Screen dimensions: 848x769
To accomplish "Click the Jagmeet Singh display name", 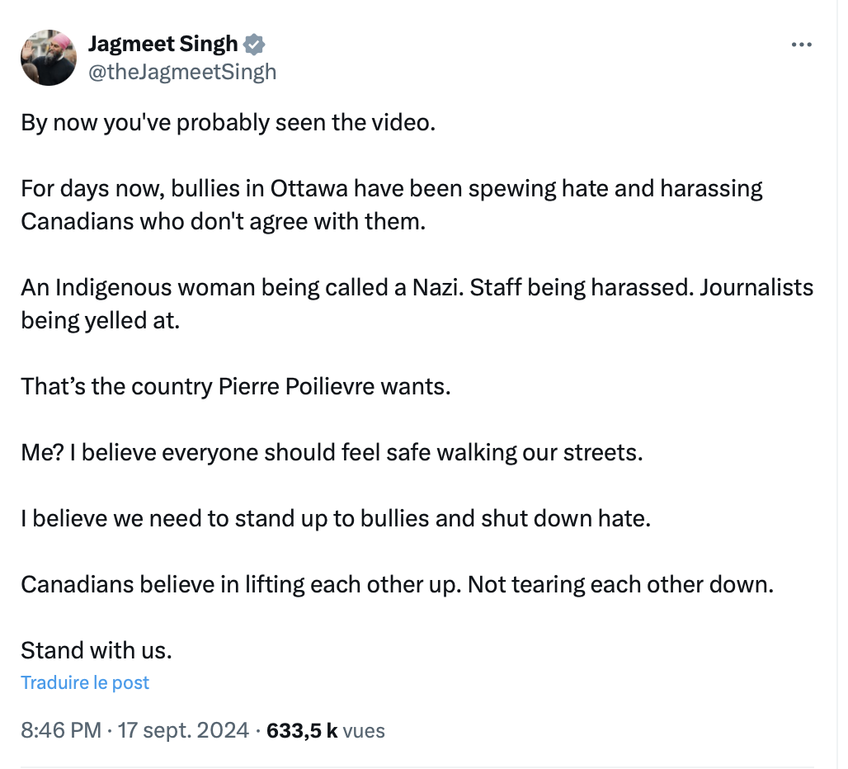I will coord(163,44).
